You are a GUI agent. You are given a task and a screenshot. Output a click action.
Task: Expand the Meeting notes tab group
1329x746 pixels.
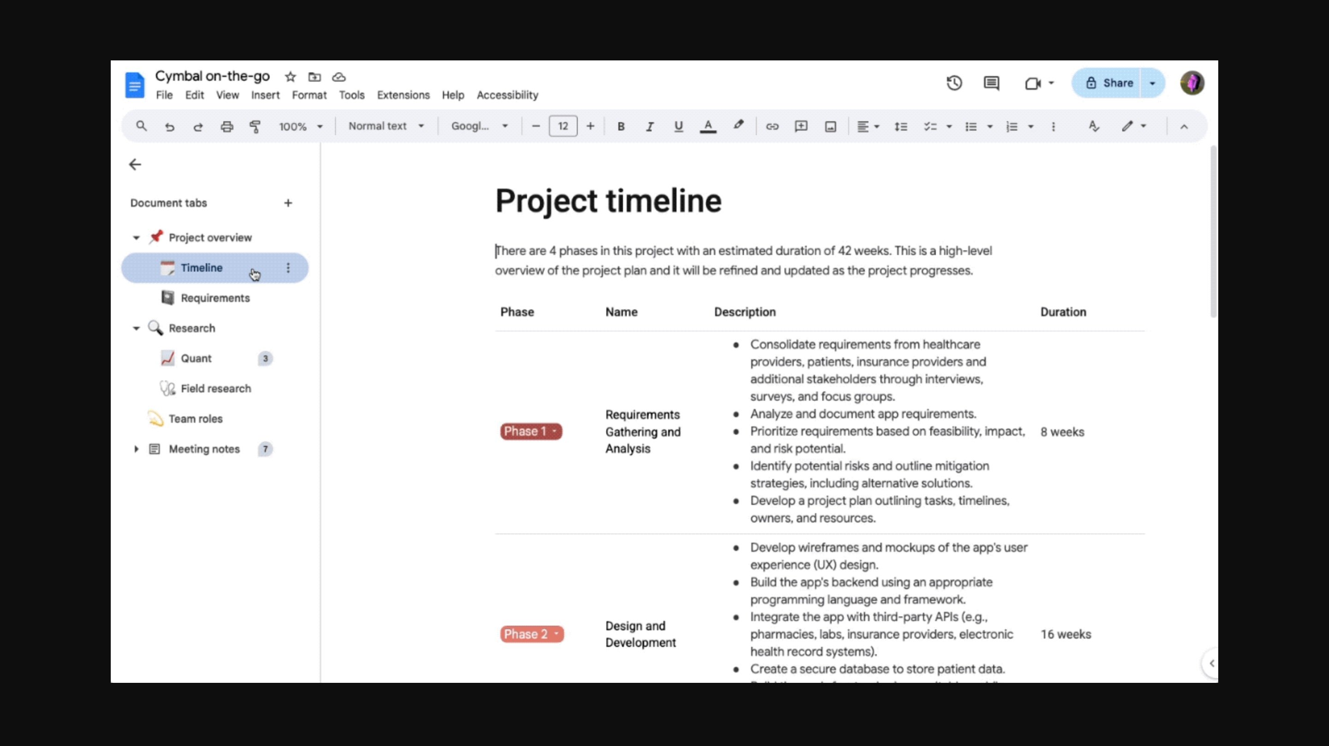click(136, 449)
